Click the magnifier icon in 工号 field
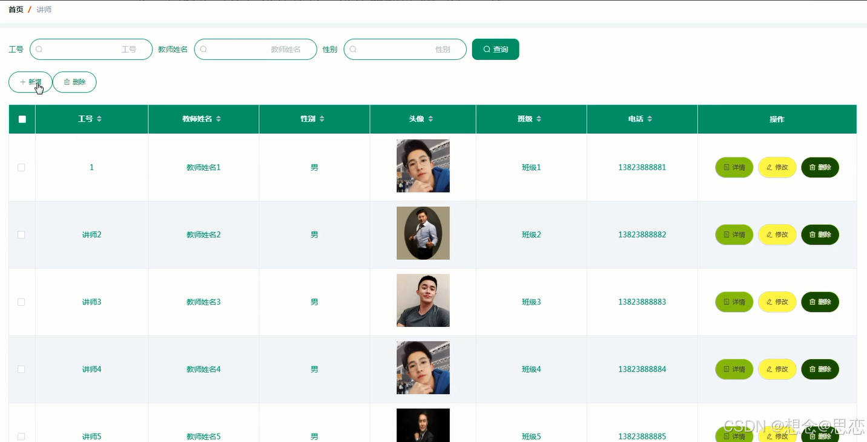 pos(39,49)
